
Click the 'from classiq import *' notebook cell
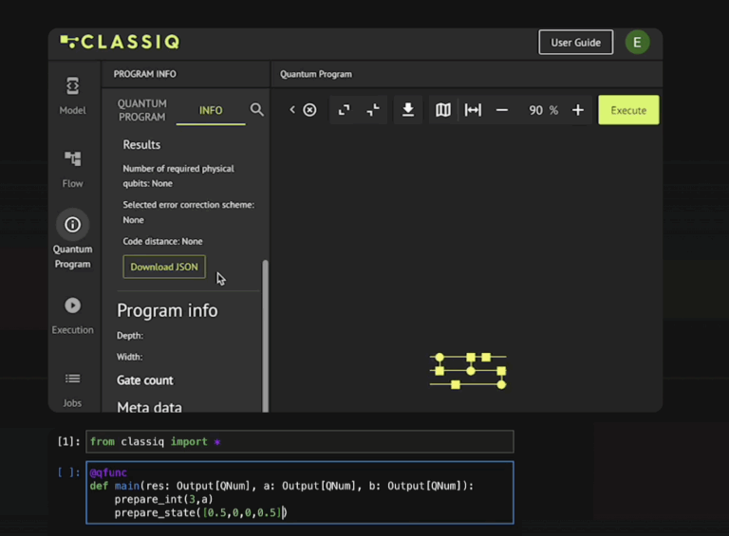click(x=300, y=441)
